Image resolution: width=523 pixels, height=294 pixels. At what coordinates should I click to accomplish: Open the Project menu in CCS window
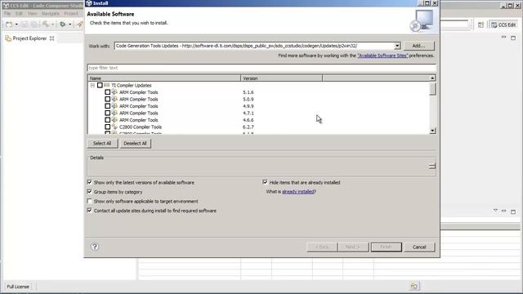pyautogui.click(x=71, y=14)
